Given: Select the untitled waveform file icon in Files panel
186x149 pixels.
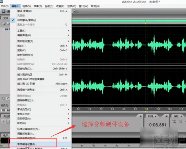Looking at the screenshot, I should 6,29.
